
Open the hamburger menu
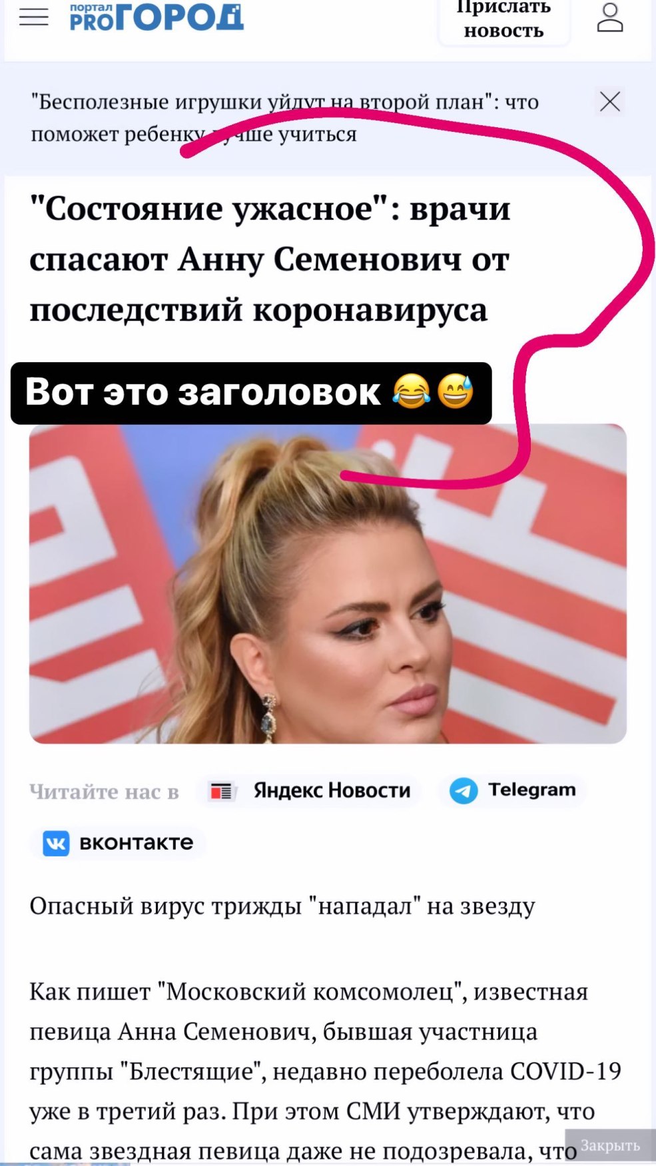tap(34, 17)
